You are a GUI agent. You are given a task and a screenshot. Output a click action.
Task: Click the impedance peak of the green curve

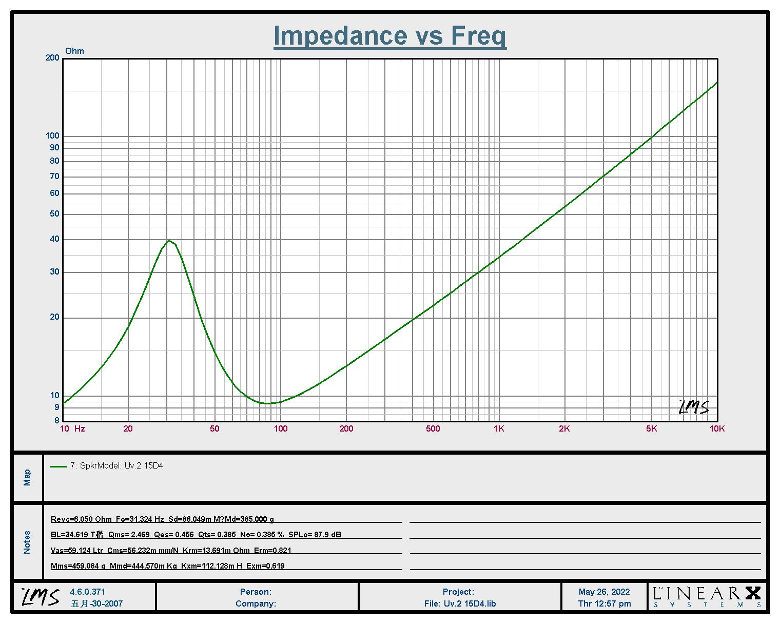pyautogui.click(x=169, y=240)
